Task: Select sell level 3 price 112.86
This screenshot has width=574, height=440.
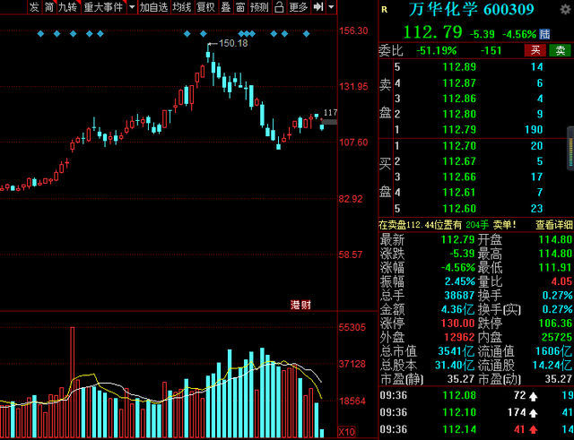Action: [459, 99]
